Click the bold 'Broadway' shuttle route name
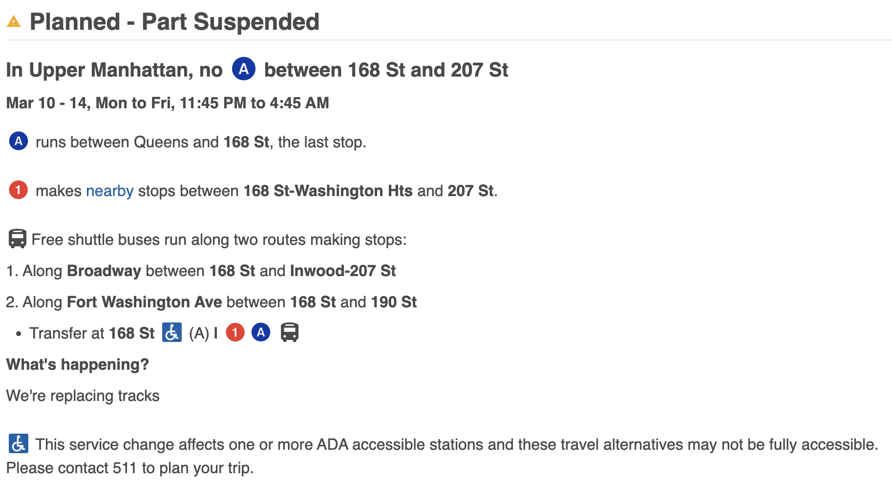892x480 pixels. click(104, 271)
